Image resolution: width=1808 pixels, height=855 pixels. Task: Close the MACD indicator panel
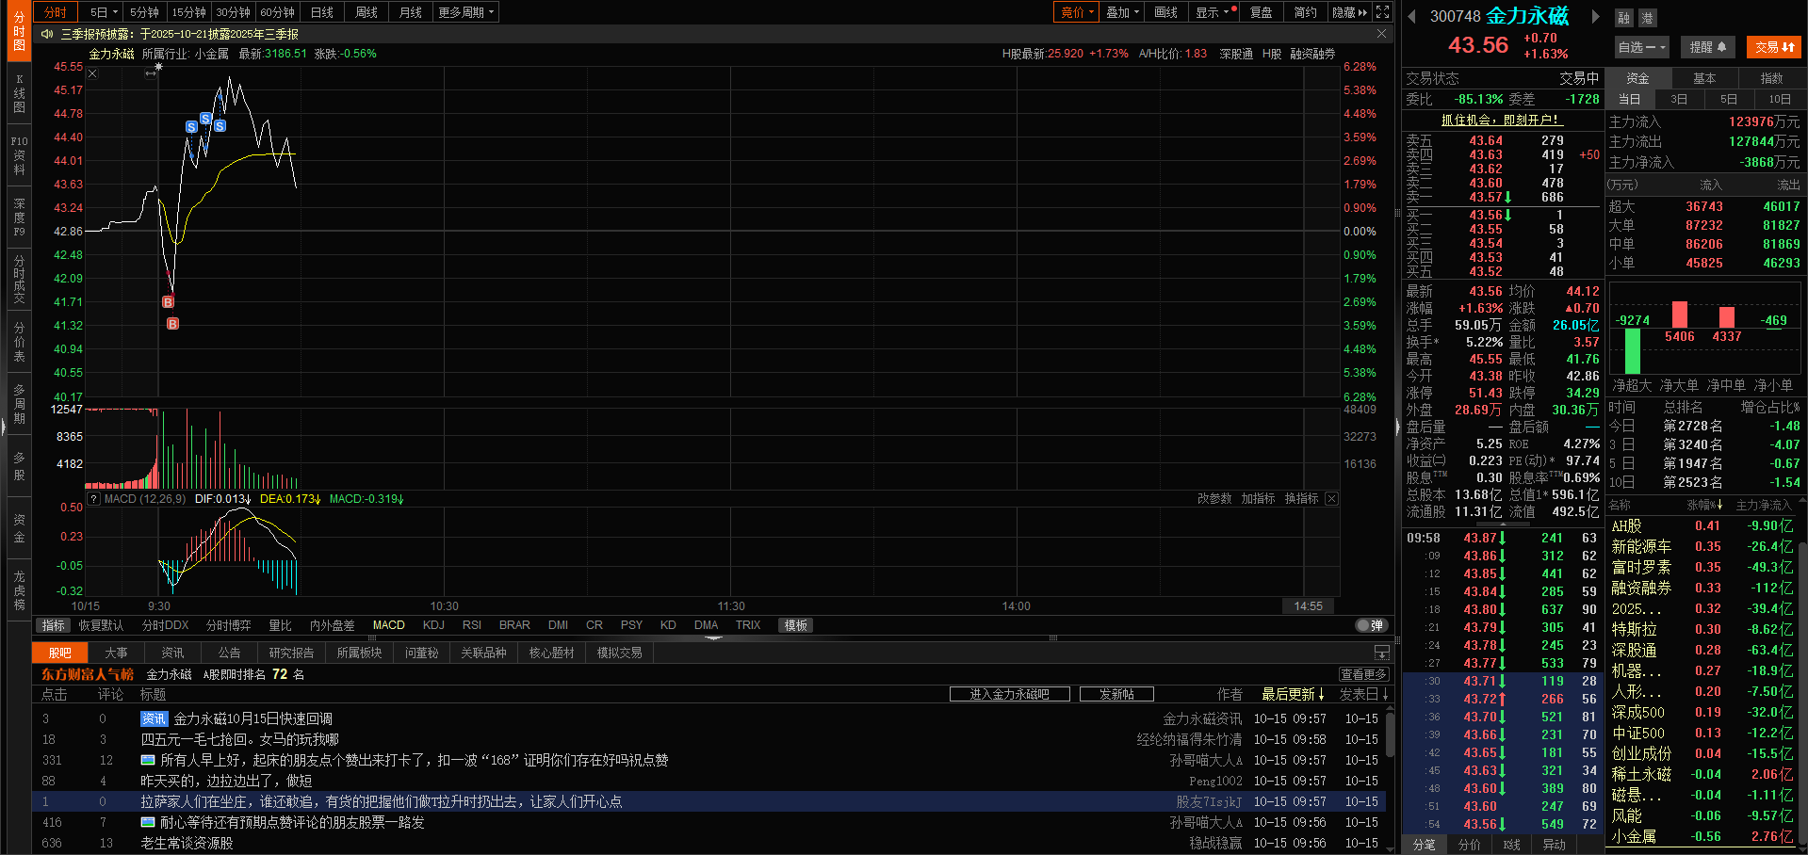(1331, 499)
